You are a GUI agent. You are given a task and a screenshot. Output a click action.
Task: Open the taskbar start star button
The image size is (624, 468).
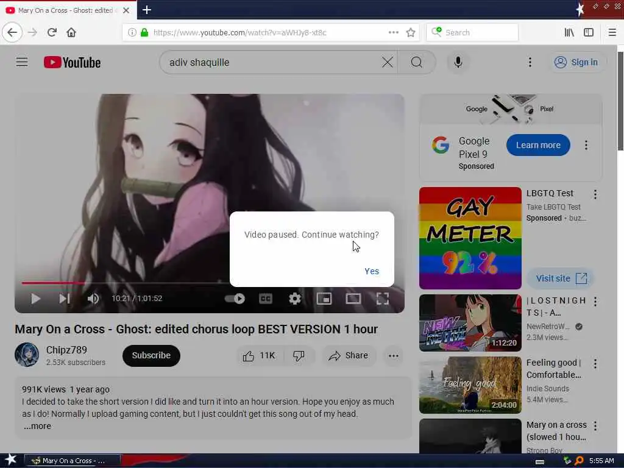pyautogui.click(x=11, y=460)
